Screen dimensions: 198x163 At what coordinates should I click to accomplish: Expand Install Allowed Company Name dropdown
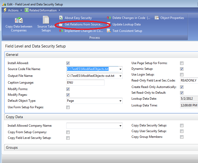point(120,126)
